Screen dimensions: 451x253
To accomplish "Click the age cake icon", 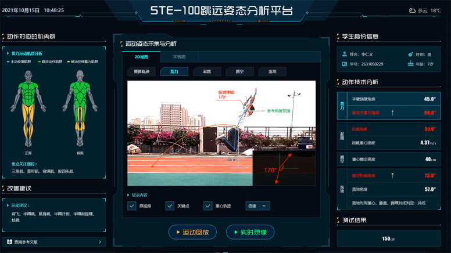I will point(411,64).
